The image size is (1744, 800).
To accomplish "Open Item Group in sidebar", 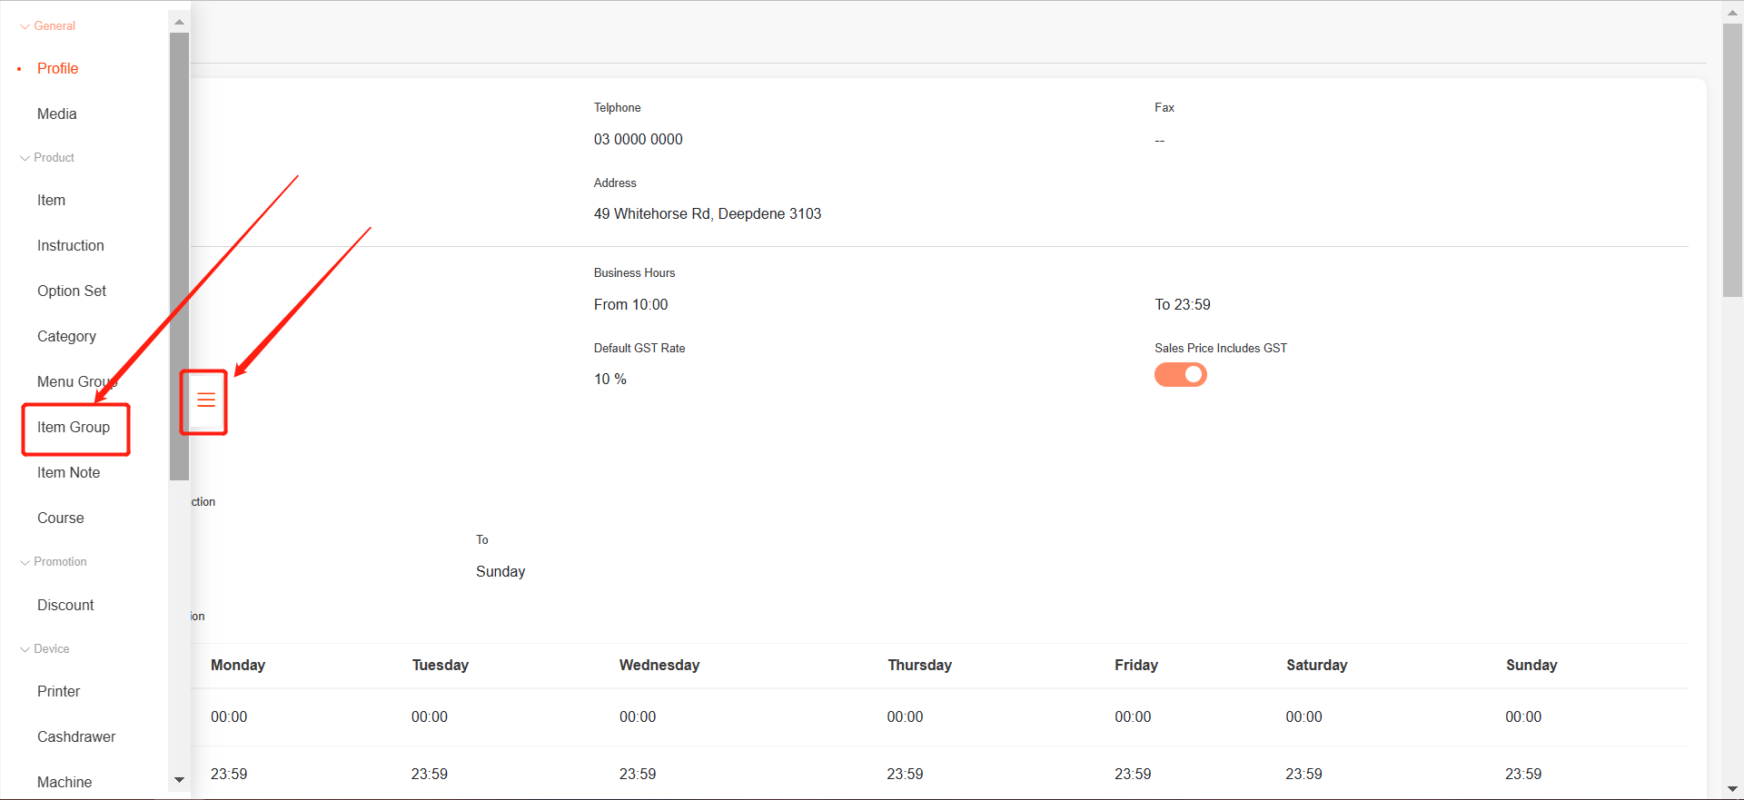I will point(74,428).
